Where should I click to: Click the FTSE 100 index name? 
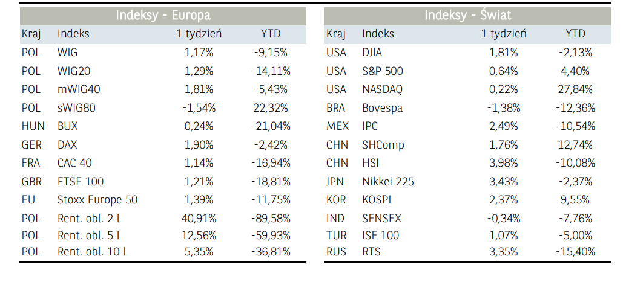point(80,182)
